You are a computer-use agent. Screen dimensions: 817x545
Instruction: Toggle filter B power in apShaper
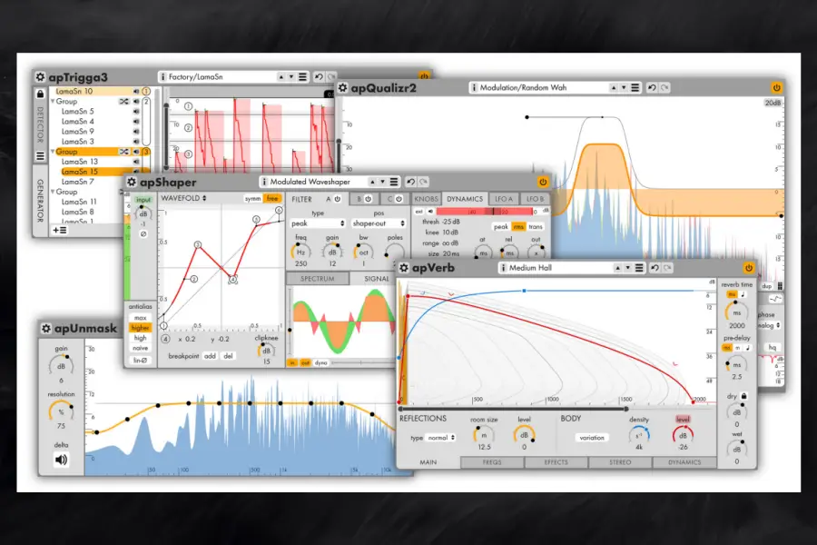click(x=368, y=199)
